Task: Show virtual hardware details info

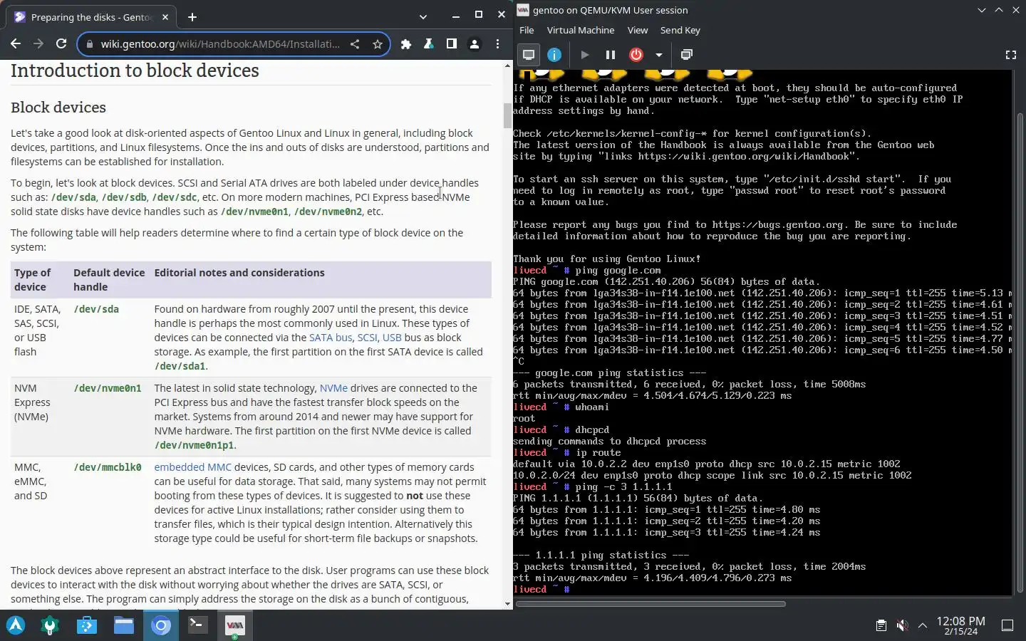Action: tap(554, 55)
